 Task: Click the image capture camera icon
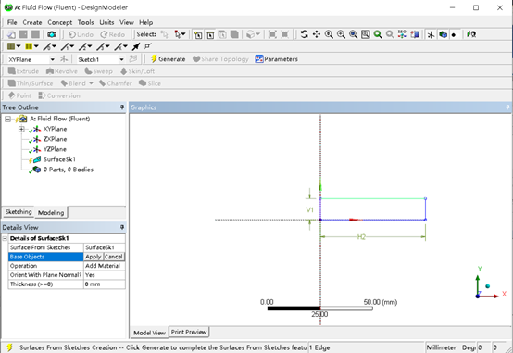52,34
